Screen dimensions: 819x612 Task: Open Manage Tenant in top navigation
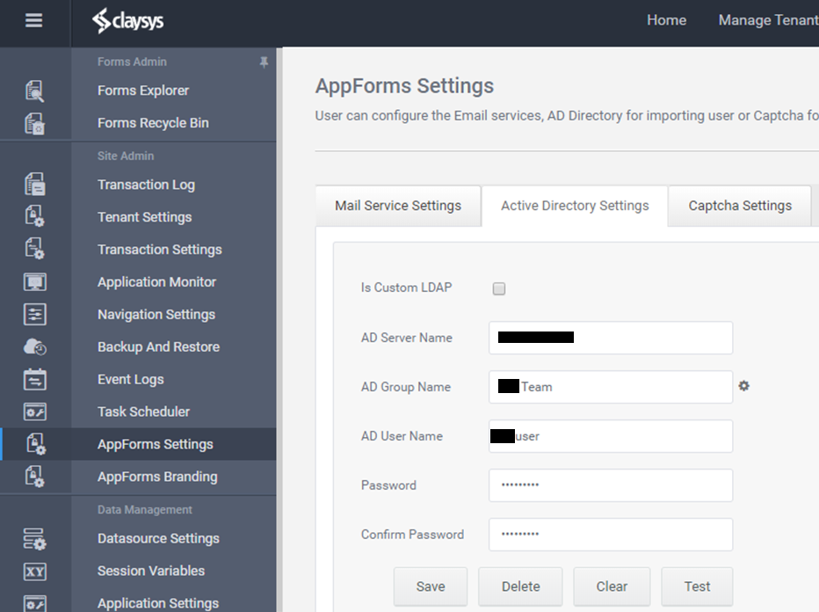(x=768, y=20)
